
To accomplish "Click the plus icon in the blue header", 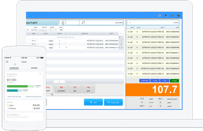I will [159, 15].
